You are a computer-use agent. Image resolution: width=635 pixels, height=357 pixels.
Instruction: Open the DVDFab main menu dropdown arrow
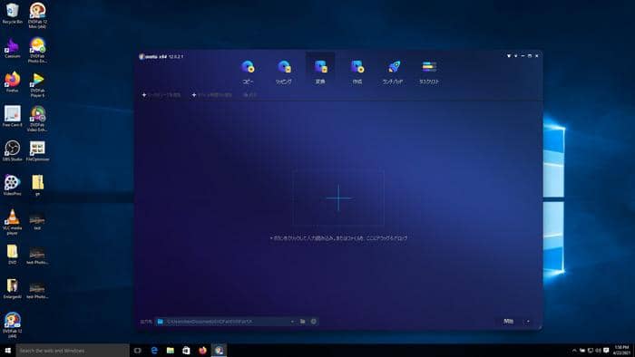click(x=515, y=56)
